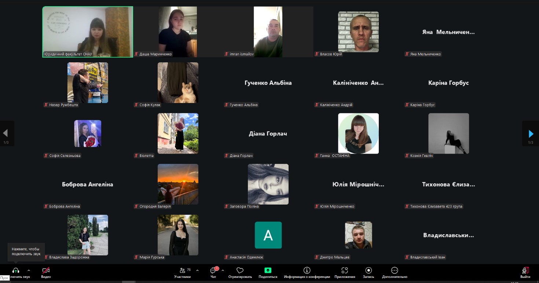
Task: Click Ганна ОСТАНІНА's round profile picture
Action: [358, 133]
